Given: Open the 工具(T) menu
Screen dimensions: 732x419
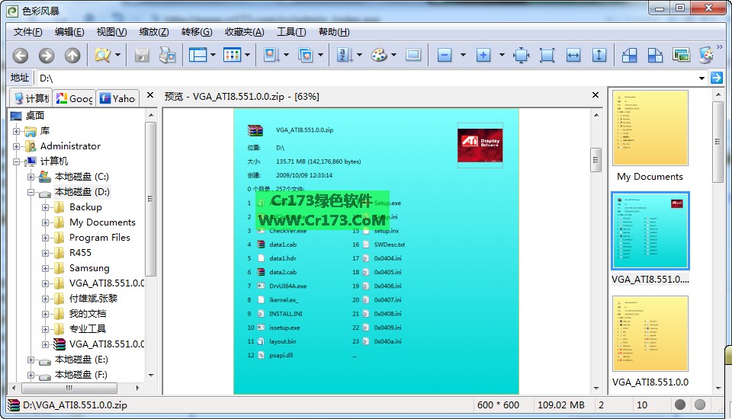Looking at the screenshot, I should tap(291, 32).
